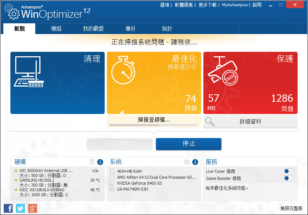Show info for the 系統 panel

(x=195, y=162)
